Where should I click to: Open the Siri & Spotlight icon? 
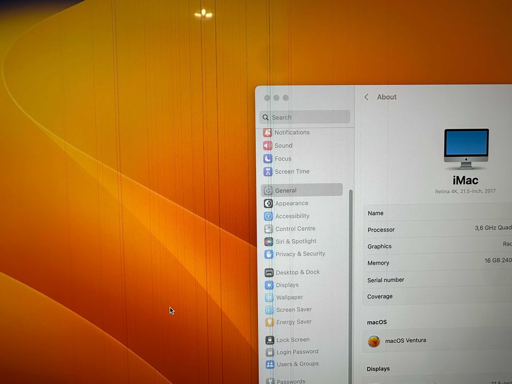click(269, 241)
